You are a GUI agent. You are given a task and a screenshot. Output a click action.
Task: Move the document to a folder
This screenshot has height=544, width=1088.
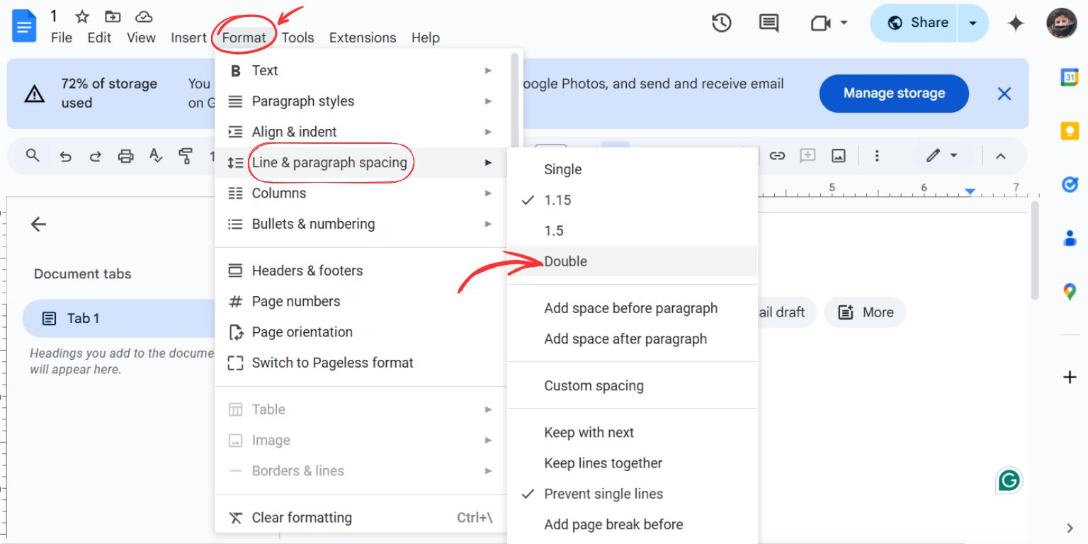click(x=112, y=16)
